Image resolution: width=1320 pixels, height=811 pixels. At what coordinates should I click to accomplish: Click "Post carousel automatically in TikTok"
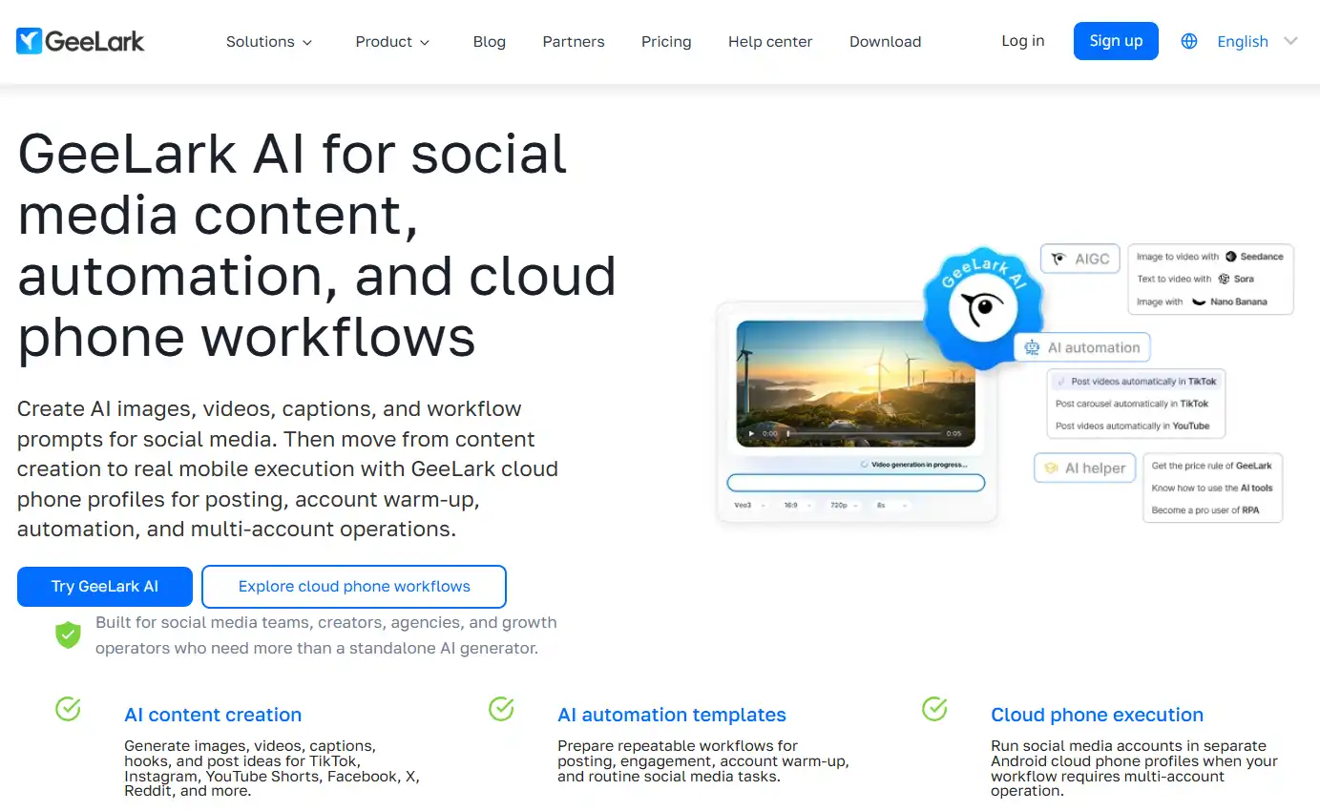(1132, 404)
